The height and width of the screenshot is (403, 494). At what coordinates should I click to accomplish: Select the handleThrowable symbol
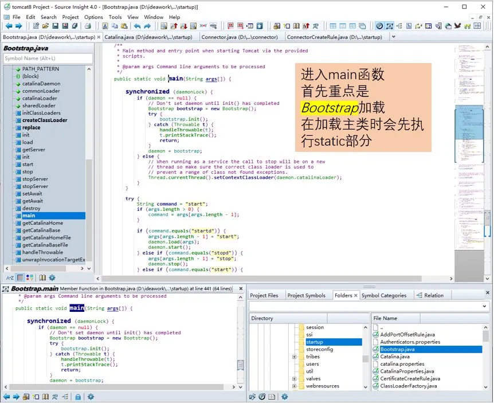[x=42, y=252]
